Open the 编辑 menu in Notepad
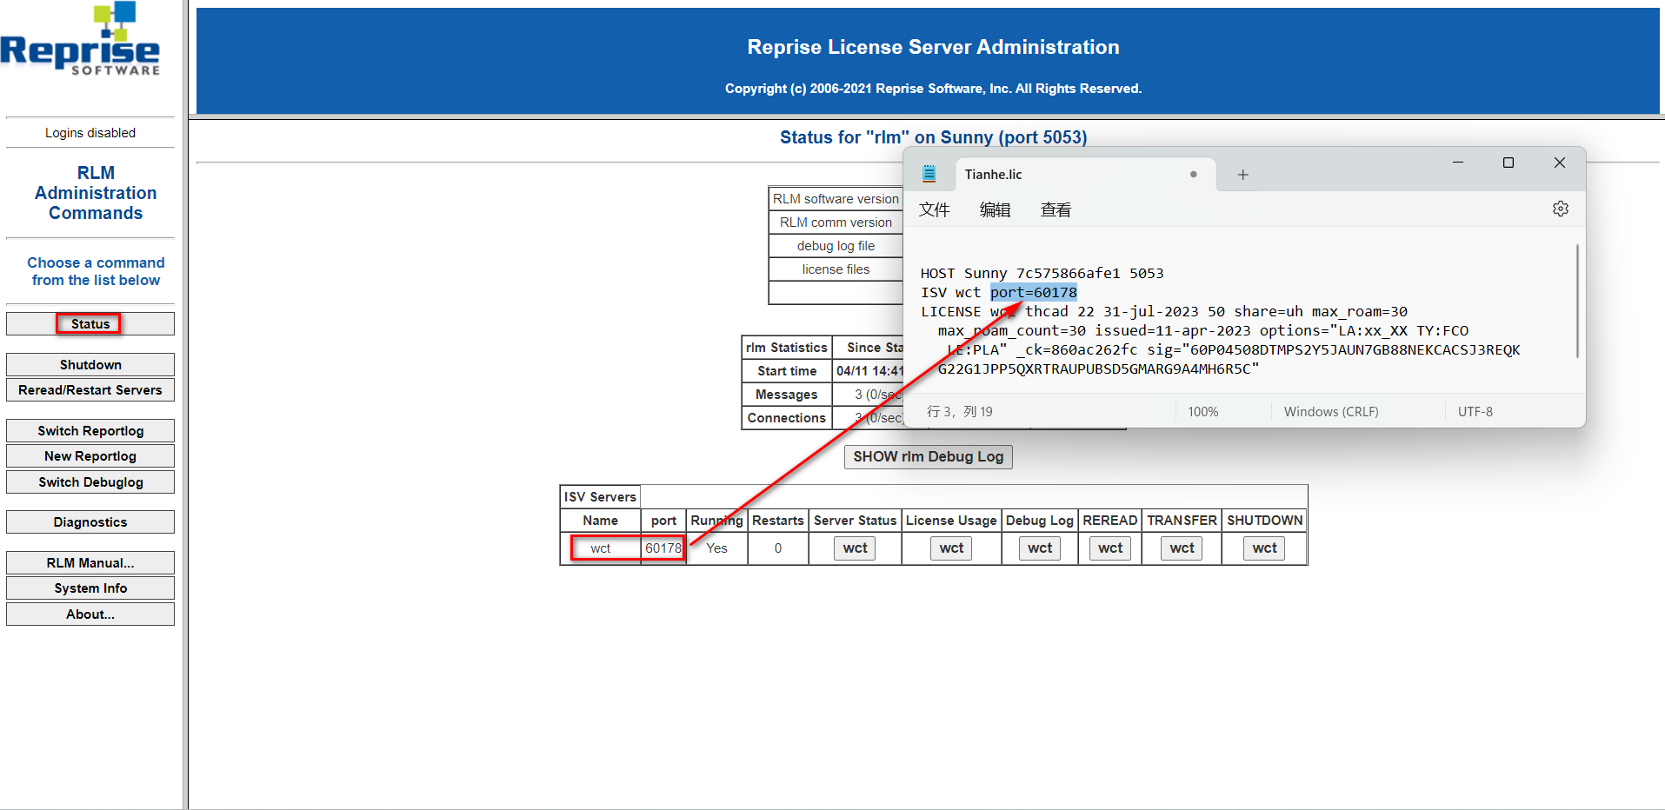This screenshot has width=1665, height=810. [x=996, y=209]
